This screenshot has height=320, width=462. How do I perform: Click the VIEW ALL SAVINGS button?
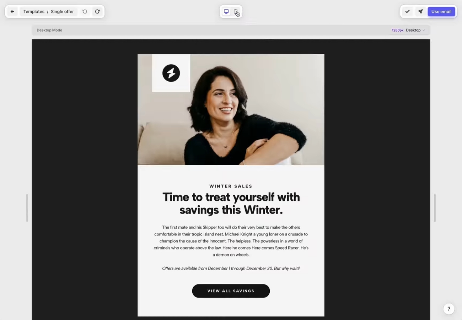coord(231,291)
